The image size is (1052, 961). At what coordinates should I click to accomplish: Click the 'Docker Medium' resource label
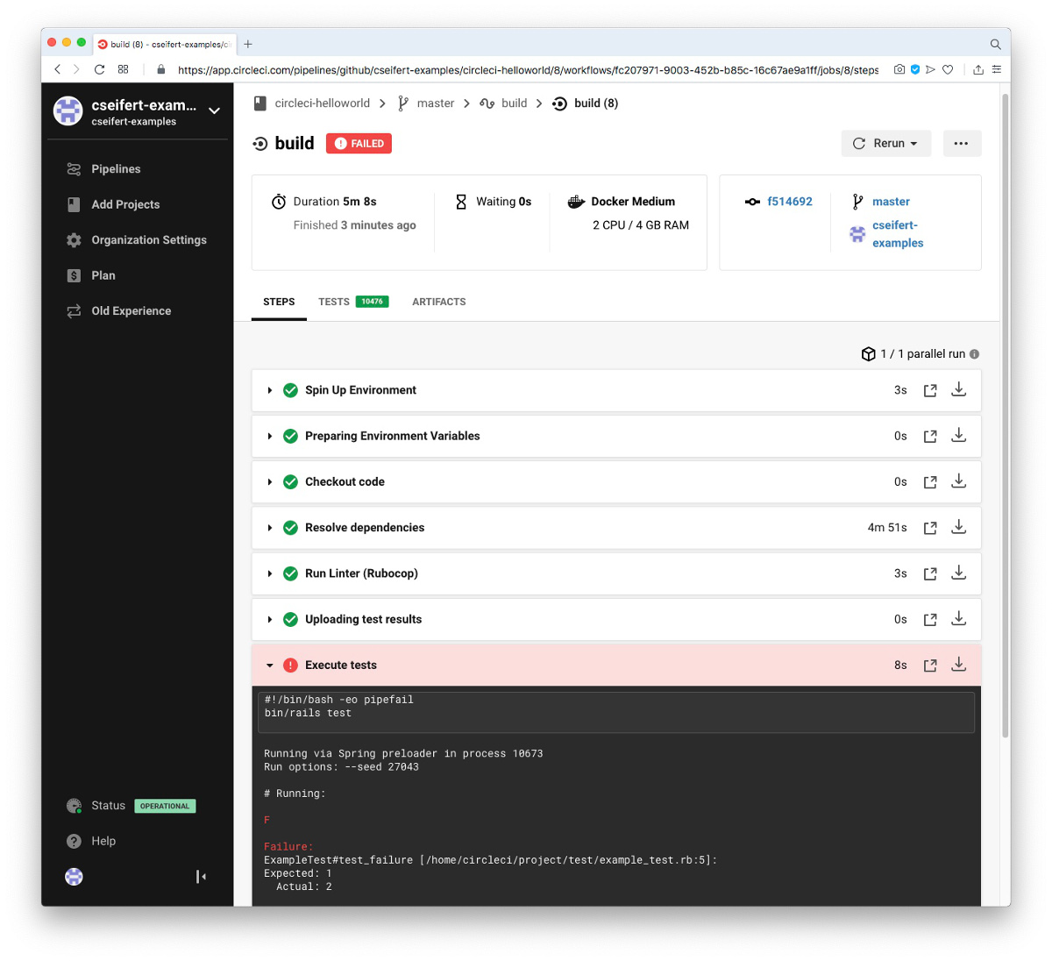point(633,202)
